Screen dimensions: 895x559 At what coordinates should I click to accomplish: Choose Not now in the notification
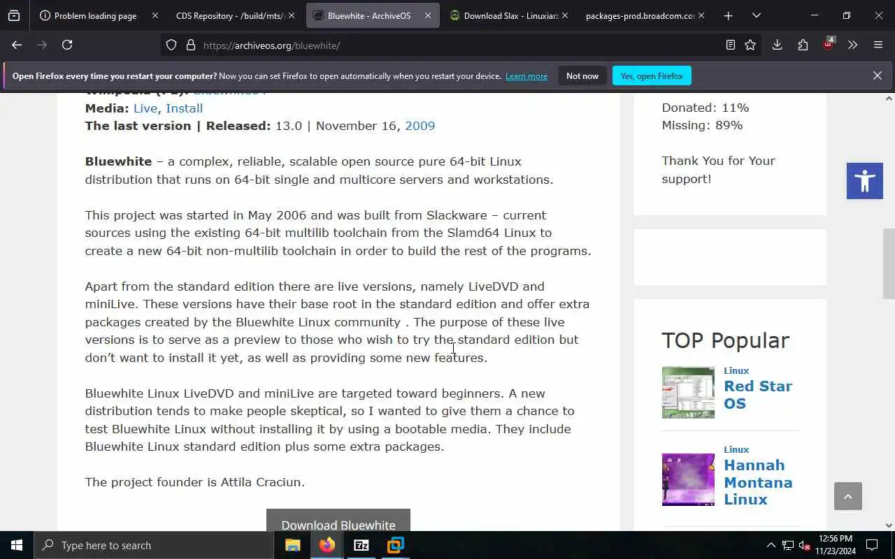click(x=582, y=75)
